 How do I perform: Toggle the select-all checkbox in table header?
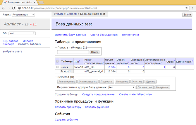click(57, 61)
